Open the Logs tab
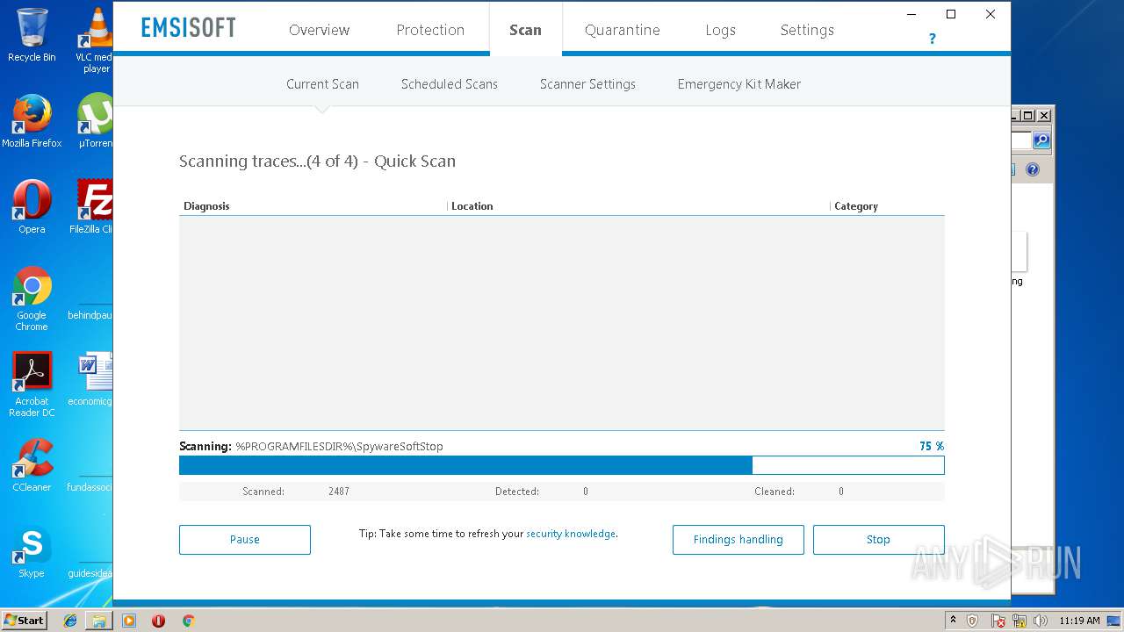Image resolution: width=1124 pixels, height=632 pixels. [x=720, y=30]
